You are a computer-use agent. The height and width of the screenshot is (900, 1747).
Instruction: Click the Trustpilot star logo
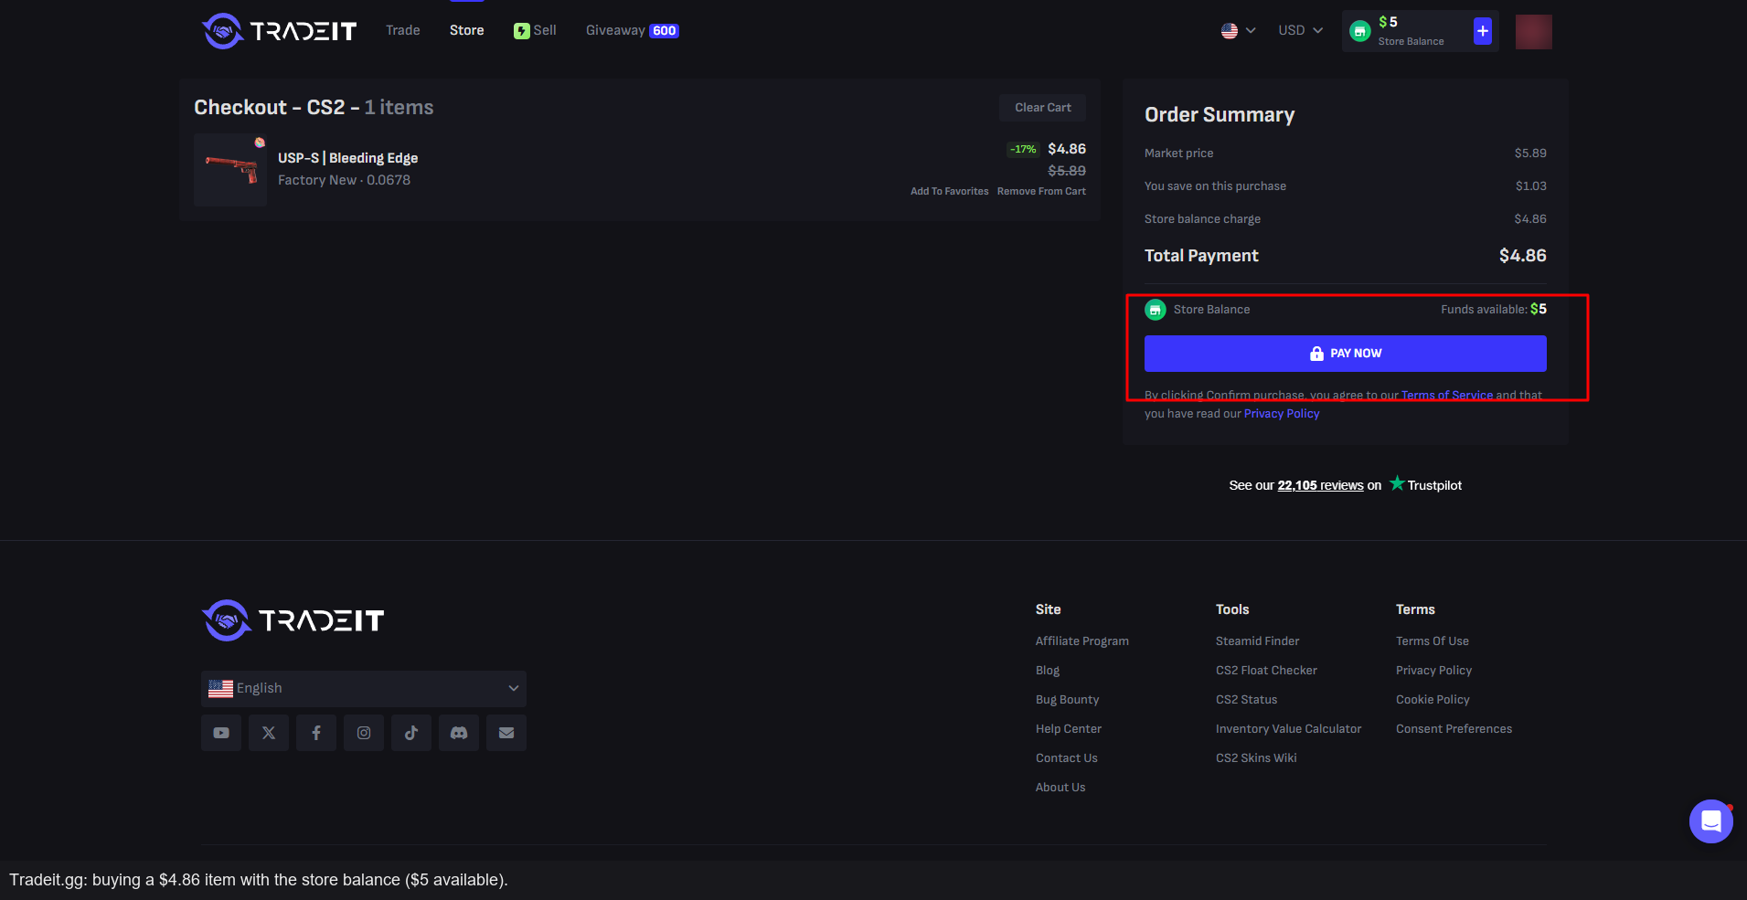1397,483
